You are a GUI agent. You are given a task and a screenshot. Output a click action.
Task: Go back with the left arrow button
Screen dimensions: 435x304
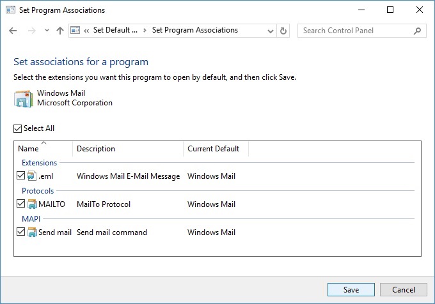[x=13, y=31]
